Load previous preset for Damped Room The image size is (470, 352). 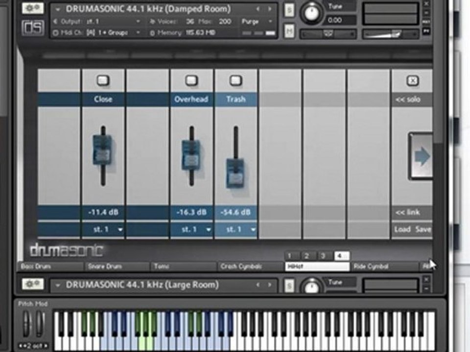click(x=258, y=9)
